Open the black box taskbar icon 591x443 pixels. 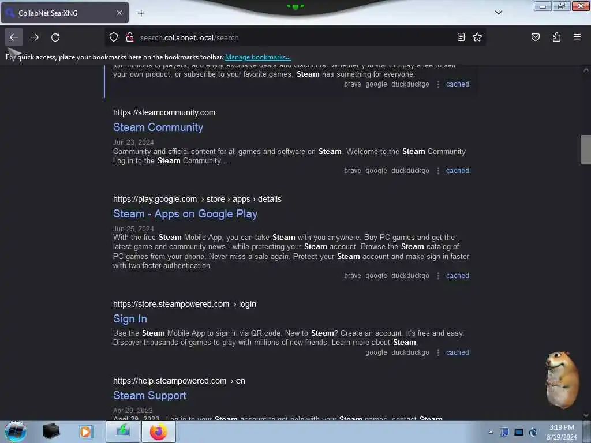(51, 431)
